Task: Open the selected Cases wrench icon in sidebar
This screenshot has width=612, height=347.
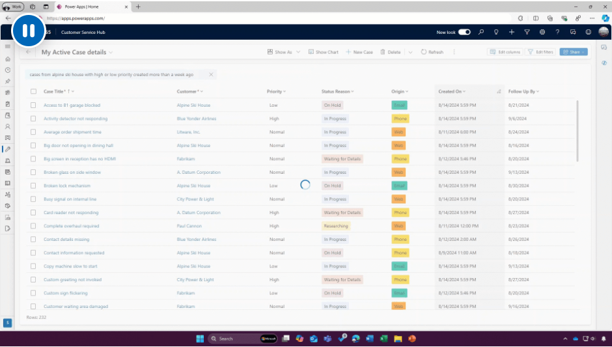Action: pos(7,149)
